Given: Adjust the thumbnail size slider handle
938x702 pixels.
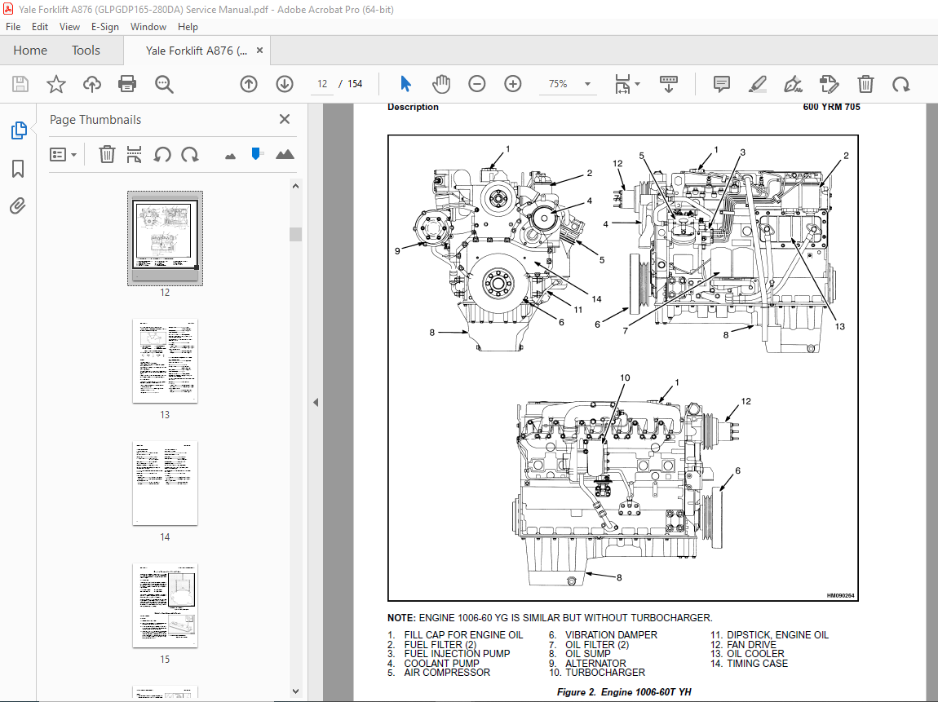Looking at the screenshot, I should click(x=257, y=154).
